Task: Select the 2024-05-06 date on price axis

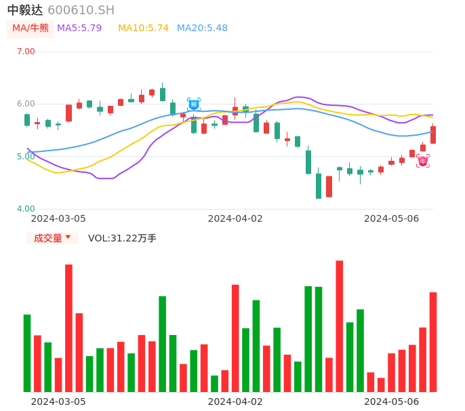Action: 391,218
